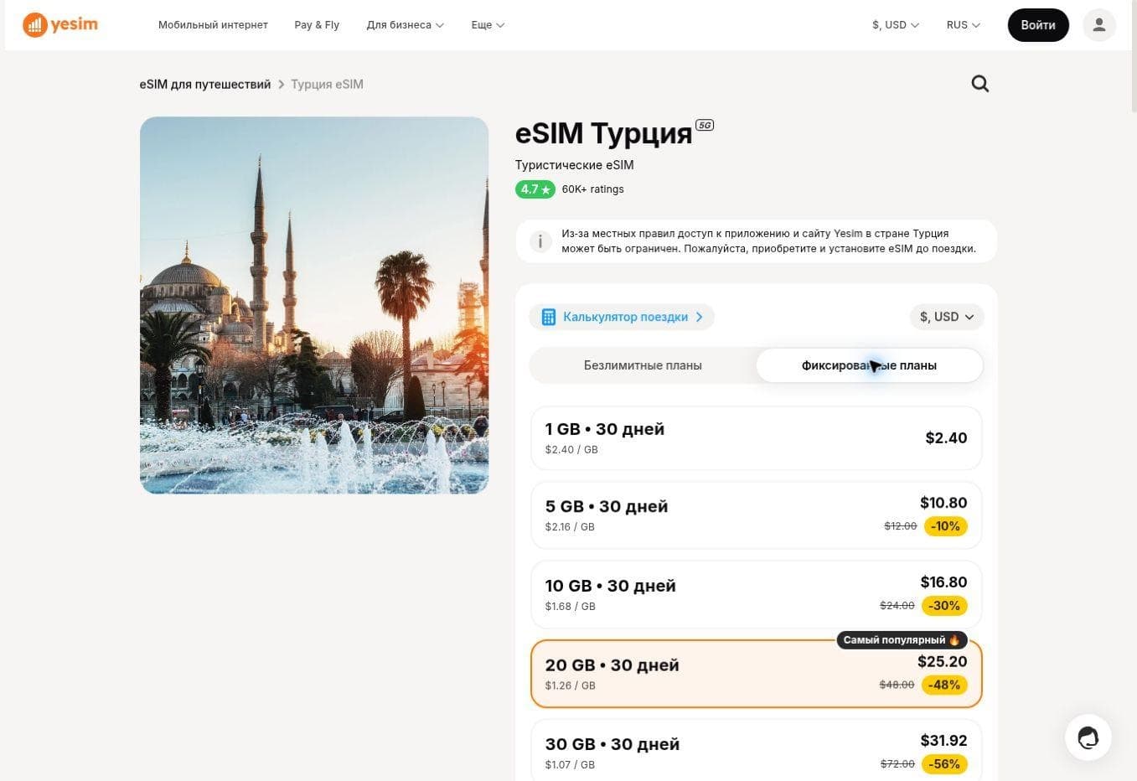Image resolution: width=1137 pixels, height=781 pixels.
Task: Click the -48% discount badge
Action: [x=944, y=685]
